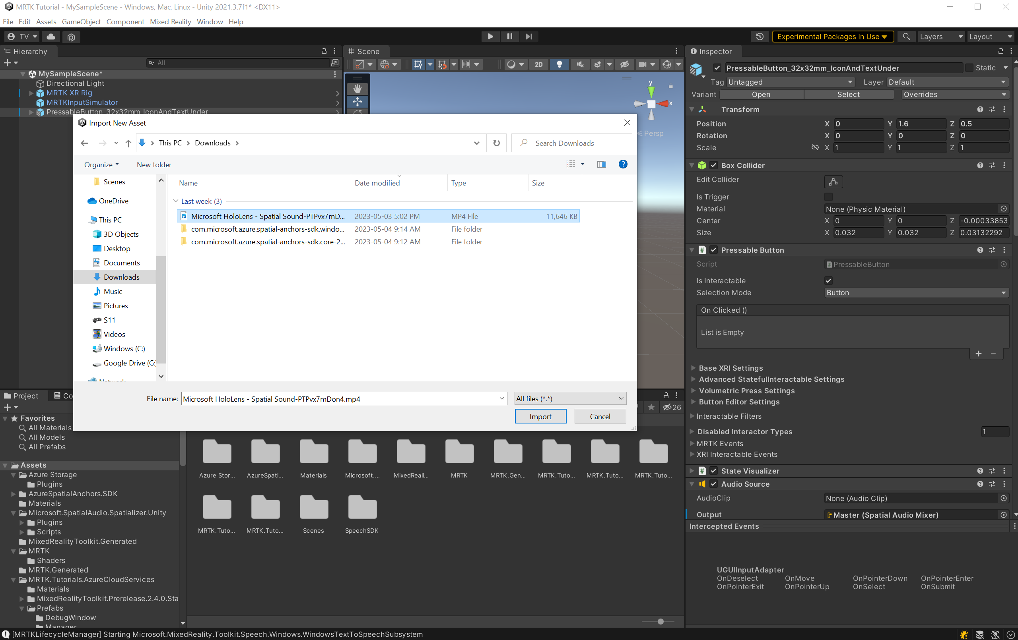Viewport: 1018px width, 640px height.
Task: Click the Pause button in Unity toolbar
Action: [x=509, y=36]
